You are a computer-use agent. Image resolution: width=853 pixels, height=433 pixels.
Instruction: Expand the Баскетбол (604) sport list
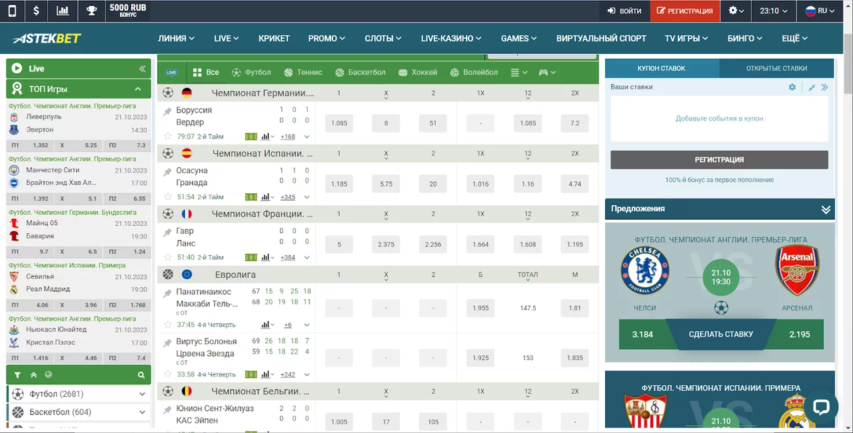79,412
